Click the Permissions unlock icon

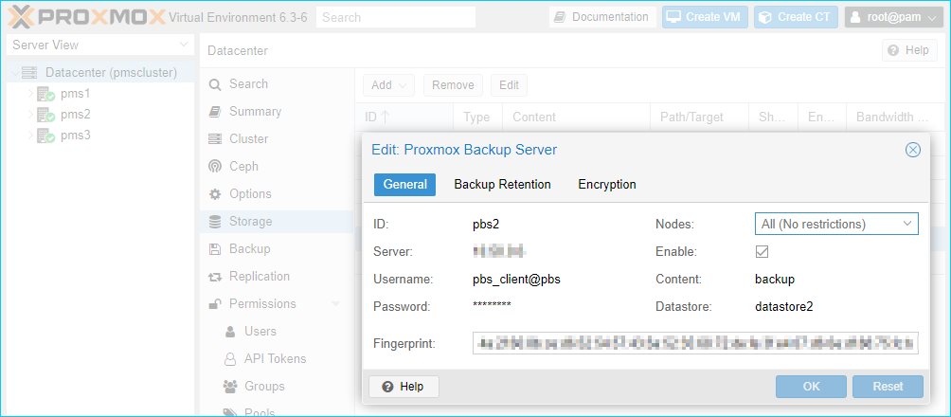pyautogui.click(x=215, y=303)
